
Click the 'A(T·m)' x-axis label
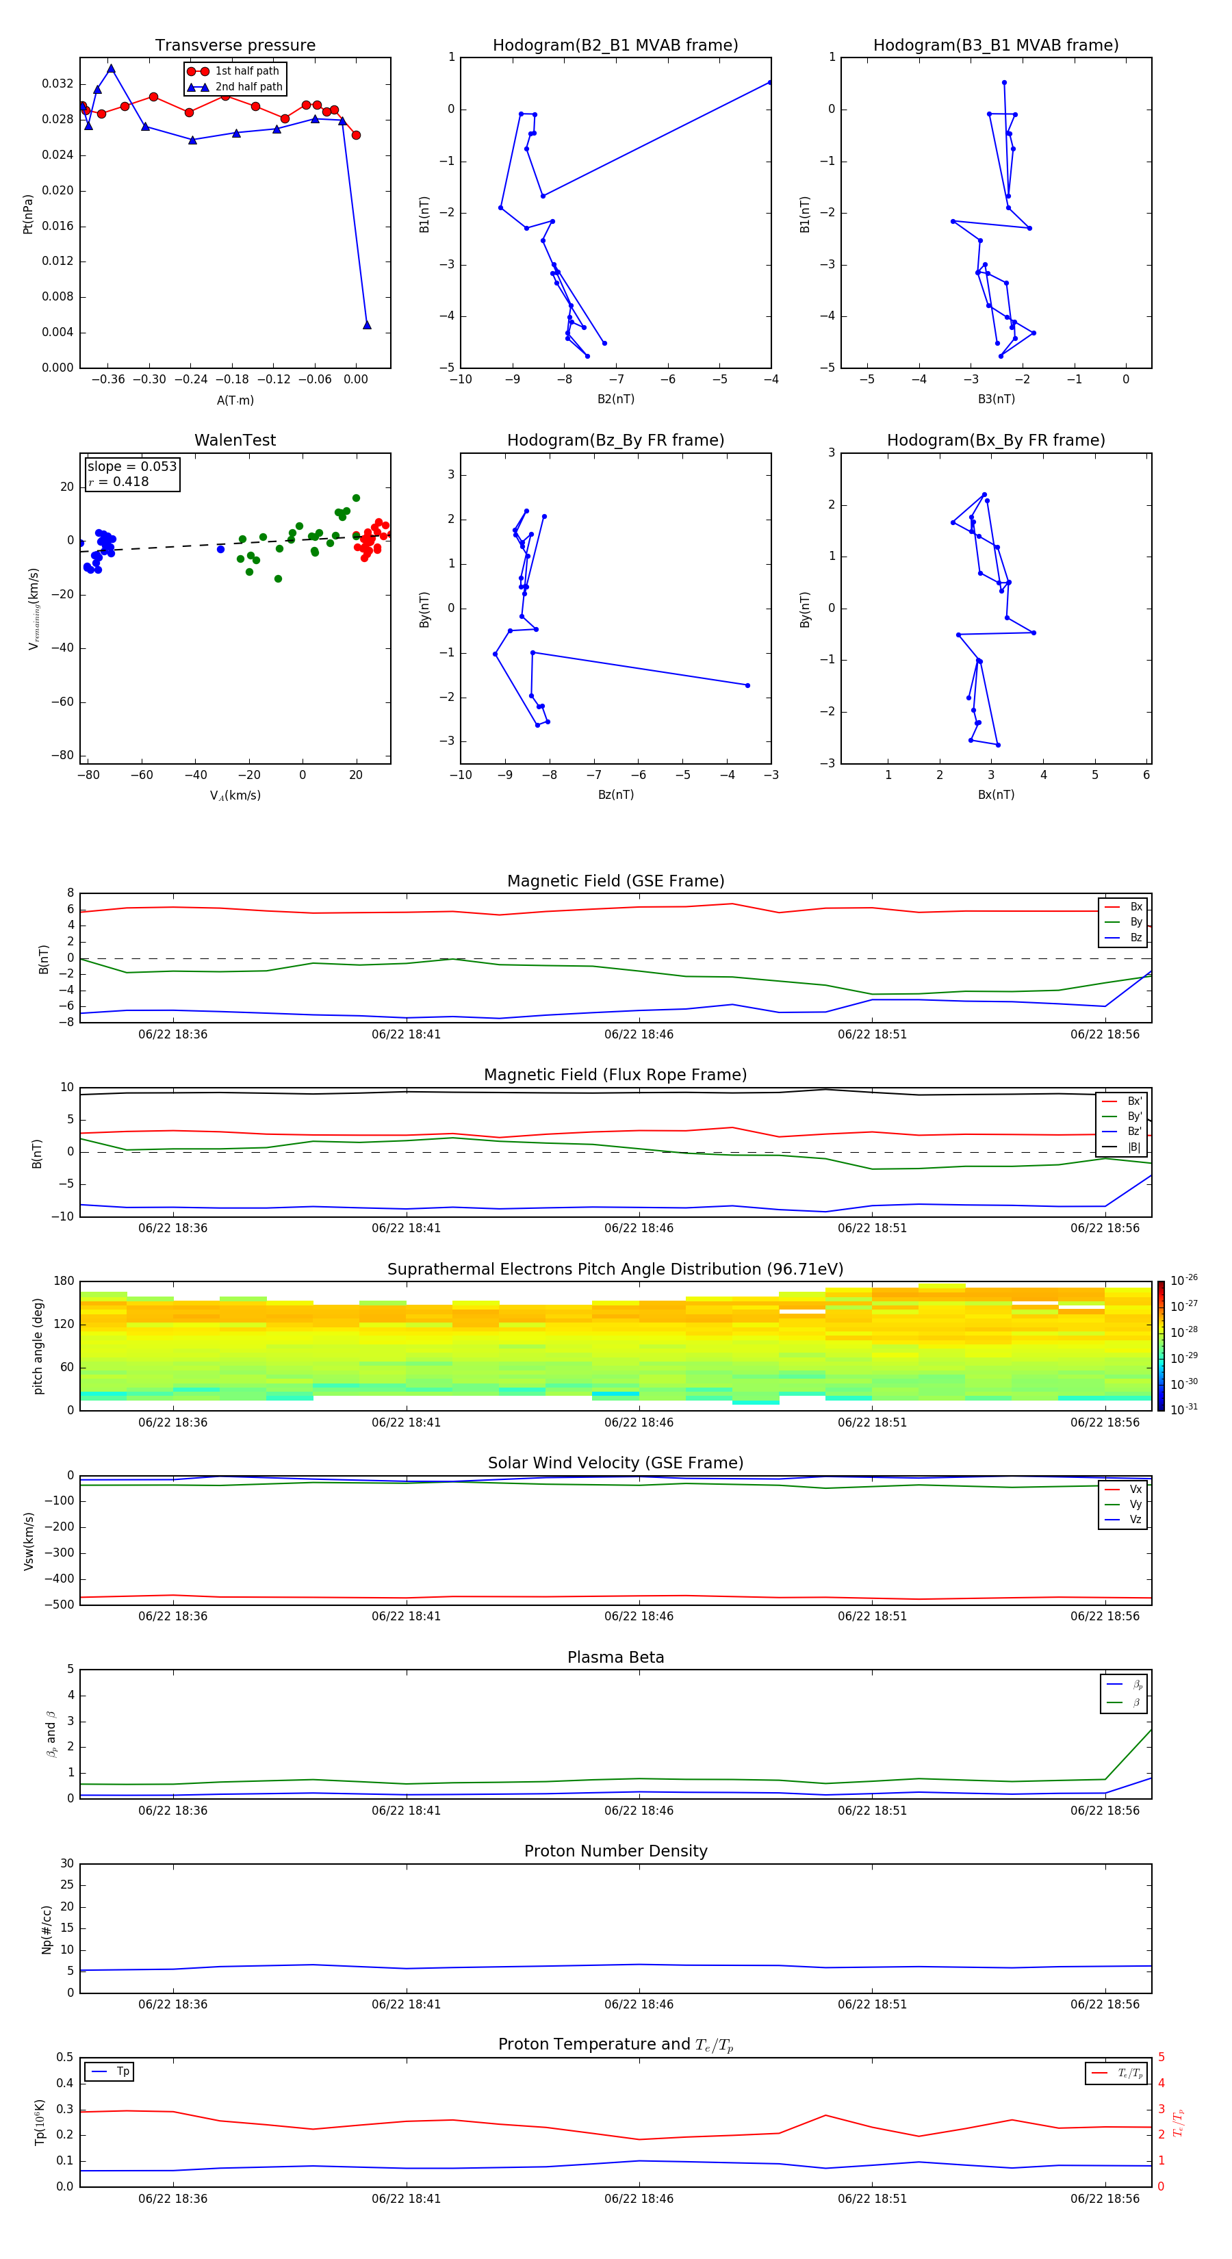click(x=235, y=400)
